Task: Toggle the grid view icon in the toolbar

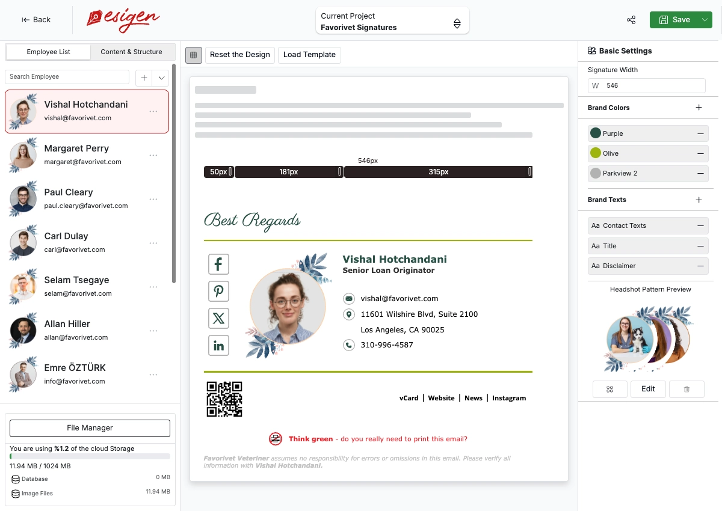Action: click(193, 55)
